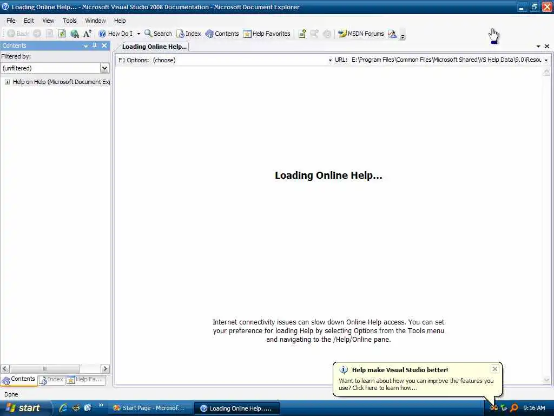Switch to the bottom Index tab
This screenshot has height=416, width=554.
[x=51, y=380]
